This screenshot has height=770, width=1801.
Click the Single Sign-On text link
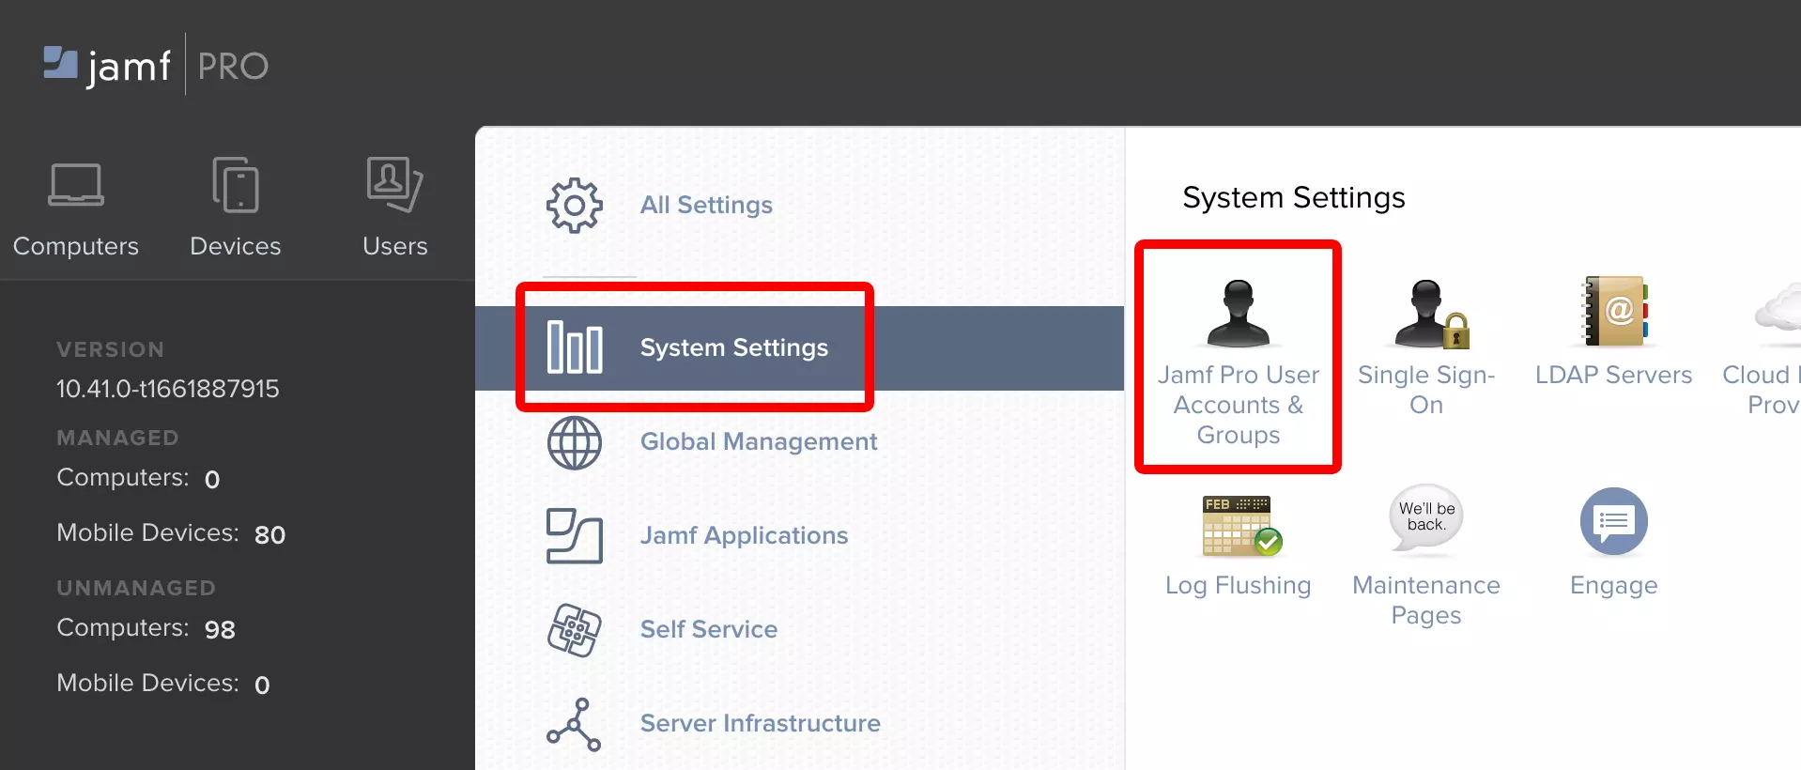click(1426, 390)
